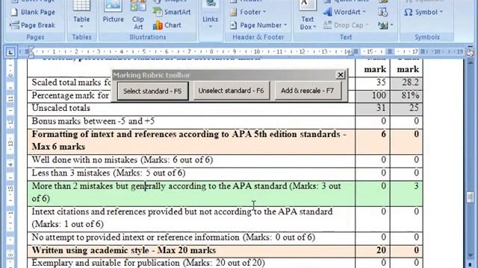Click the first-line indent marker on ruler
The height and width of the screenshot is (268, 478).
pos(31,49)
